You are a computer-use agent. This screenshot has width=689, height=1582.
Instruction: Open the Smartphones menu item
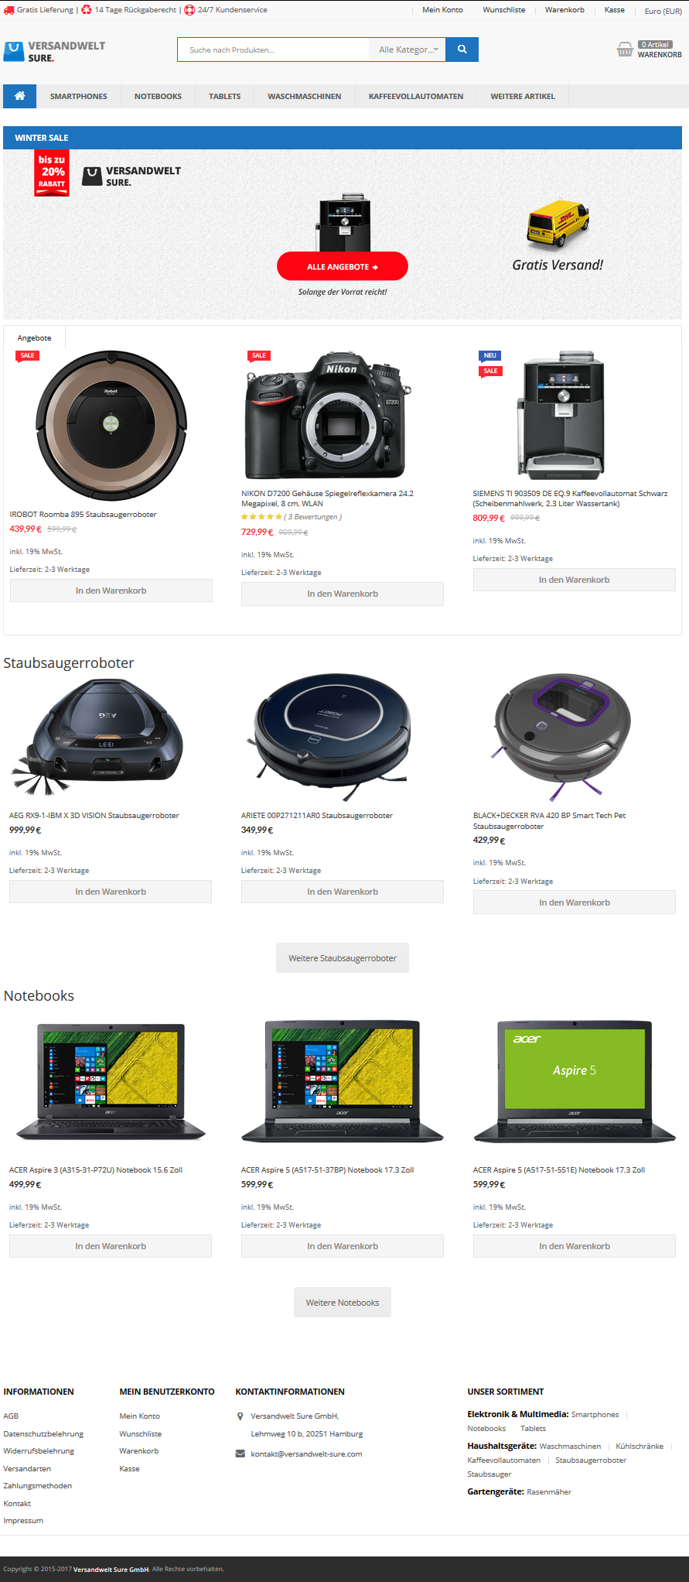pyautogui.click(x=79, y=97)
